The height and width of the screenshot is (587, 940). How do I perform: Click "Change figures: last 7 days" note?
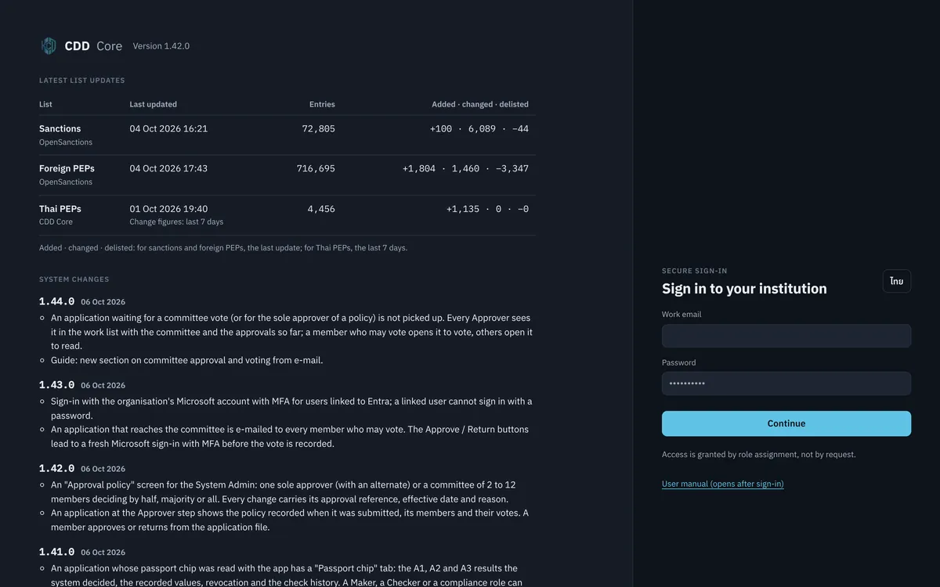[176, 221]
